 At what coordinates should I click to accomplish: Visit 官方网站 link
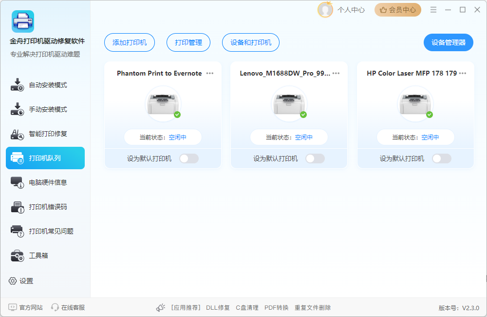tap(31, 308)
